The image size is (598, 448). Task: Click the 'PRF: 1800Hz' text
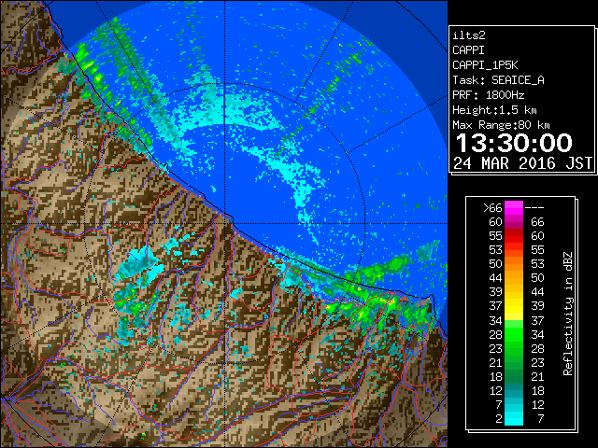(489, 95)
